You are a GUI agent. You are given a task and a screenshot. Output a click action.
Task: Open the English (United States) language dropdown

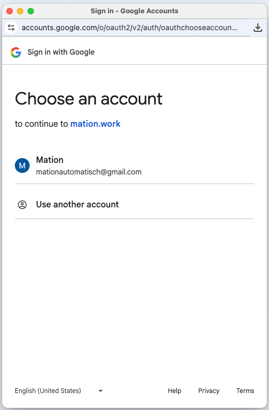[x=59, y=391]
